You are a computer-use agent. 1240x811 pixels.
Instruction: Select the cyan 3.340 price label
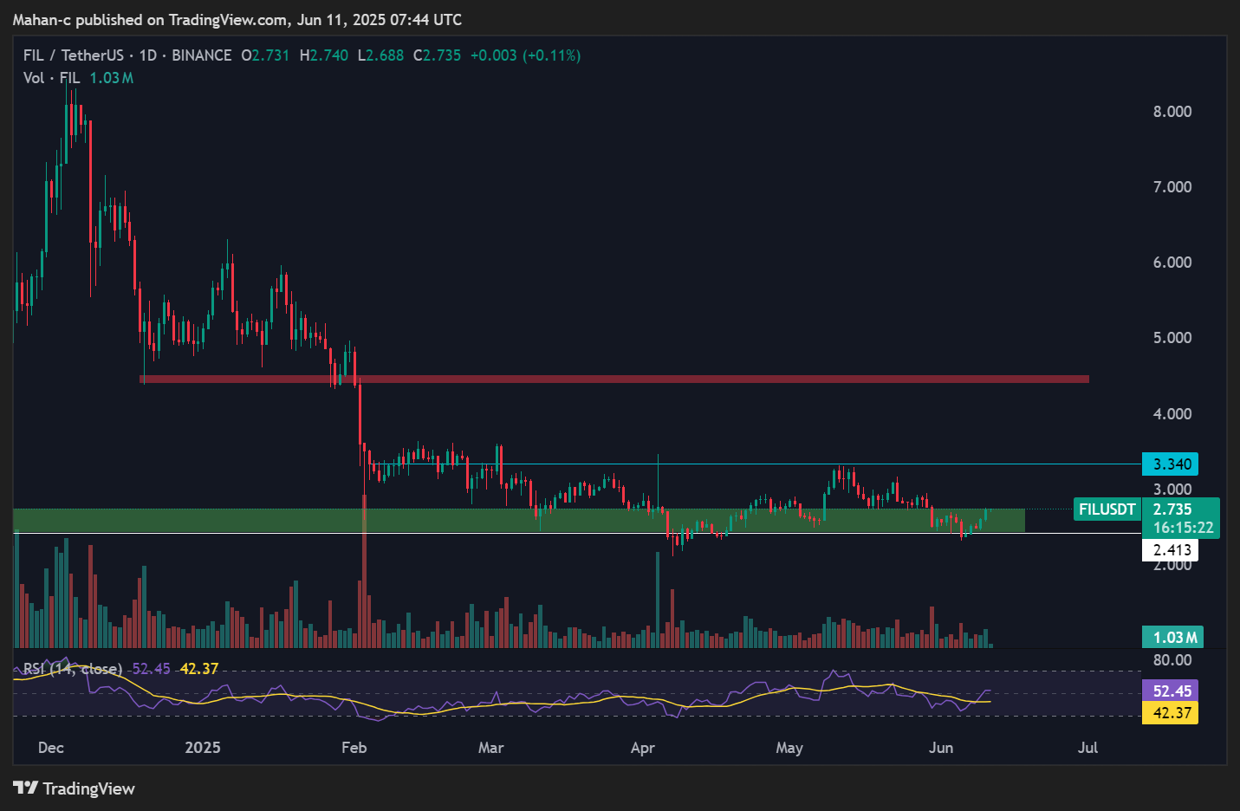pyautogui.click(x=1171, y=464)
